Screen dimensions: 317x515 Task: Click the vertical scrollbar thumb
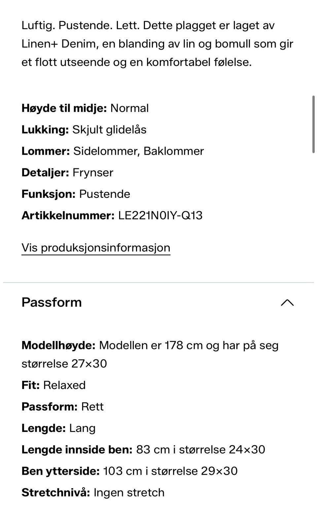(x=313, y=124)
